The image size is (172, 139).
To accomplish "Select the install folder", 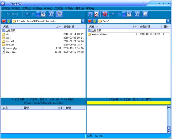I will 8,41.
